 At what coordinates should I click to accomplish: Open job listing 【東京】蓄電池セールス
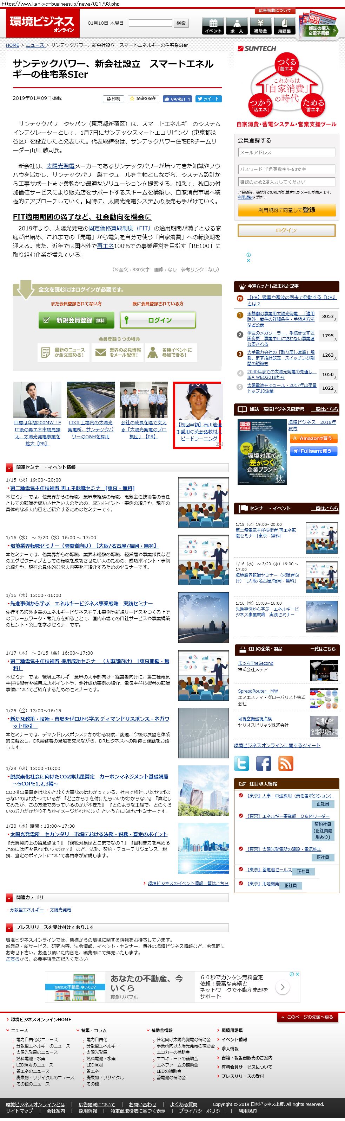coord(269,870)
